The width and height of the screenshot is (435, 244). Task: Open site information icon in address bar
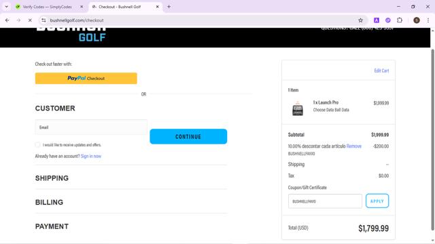(x=43, y=20)
